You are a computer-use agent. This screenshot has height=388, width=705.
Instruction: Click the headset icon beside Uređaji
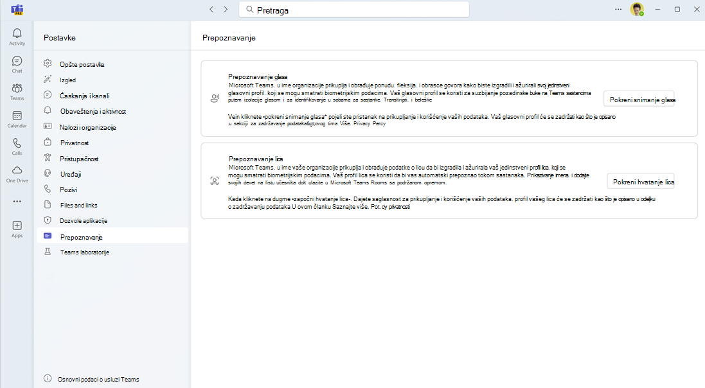tap(48, 173)
